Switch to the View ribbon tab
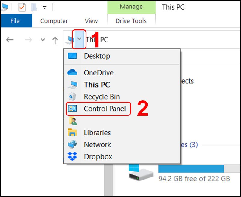The width and height of the screenshot is (241, 197). click(91, 21)
